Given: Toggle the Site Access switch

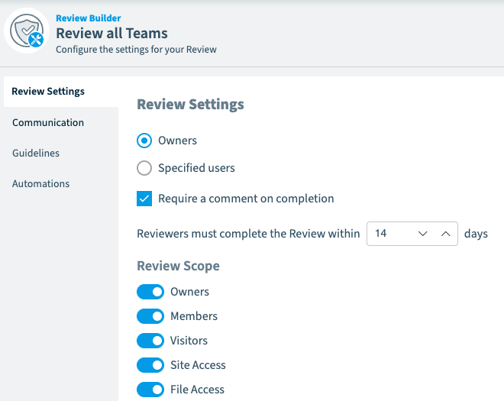Looking at the screenshot, I should point(150,365).
